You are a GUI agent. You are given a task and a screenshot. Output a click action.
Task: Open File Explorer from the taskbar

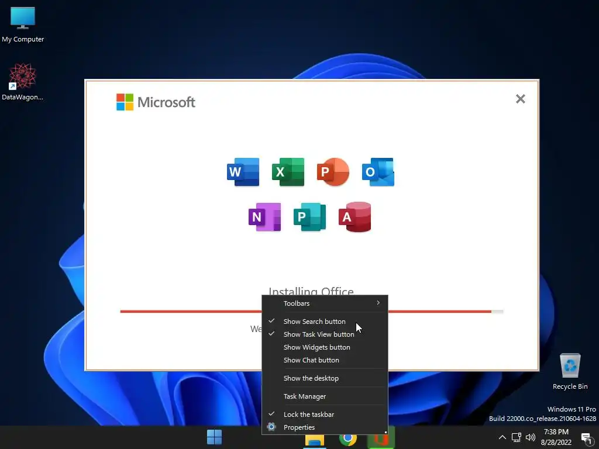[315, 440]
